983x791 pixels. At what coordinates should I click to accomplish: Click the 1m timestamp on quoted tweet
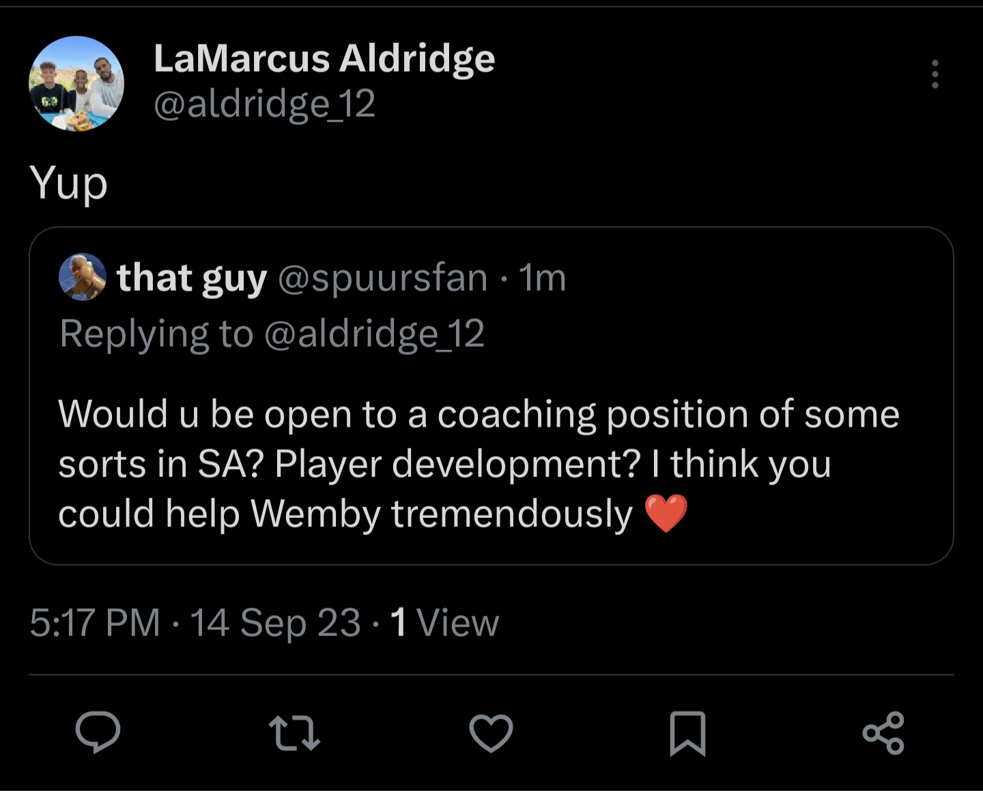coord(543,278)
